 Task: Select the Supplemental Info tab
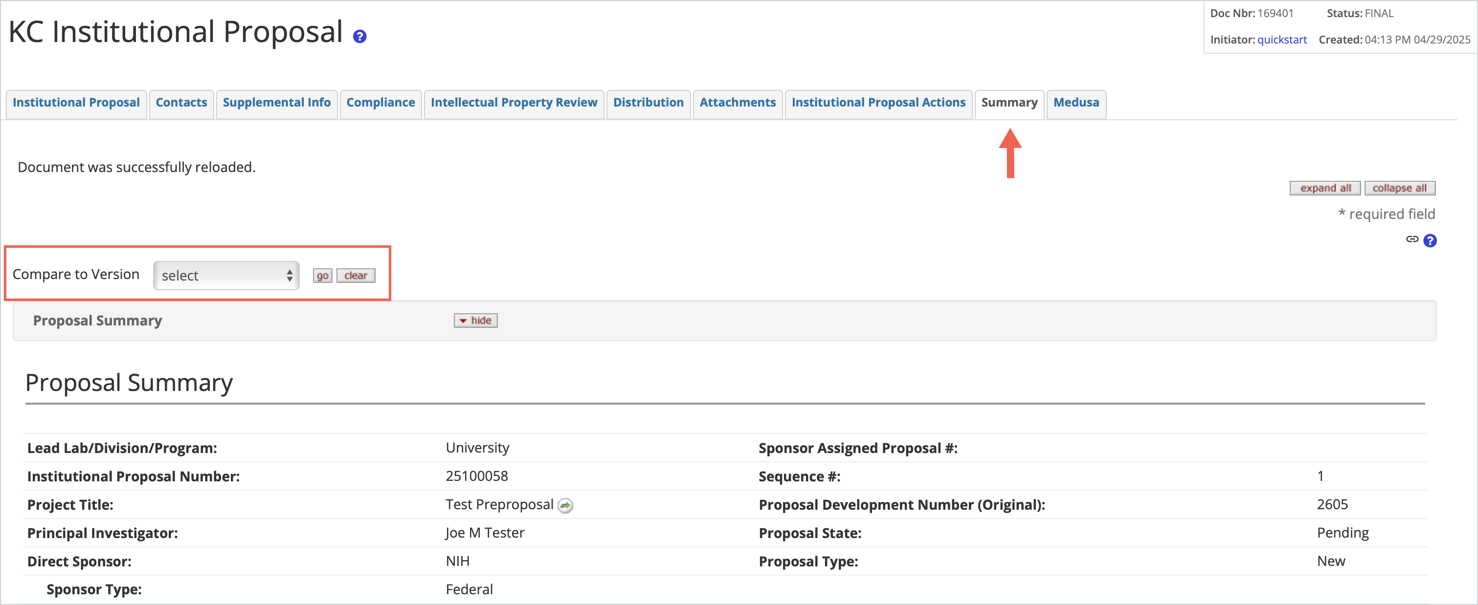[276, 103]
